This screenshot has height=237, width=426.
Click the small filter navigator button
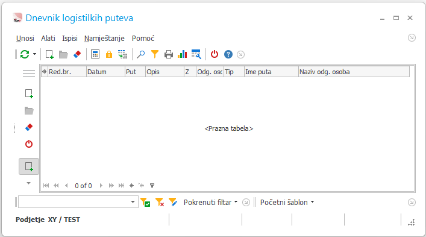tap(152, 185)
